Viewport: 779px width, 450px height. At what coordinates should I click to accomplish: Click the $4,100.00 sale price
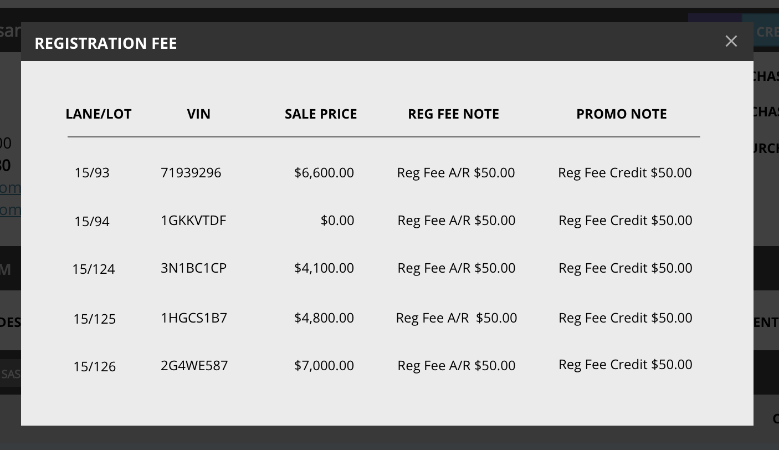pyautogui.click(x=324, y=268)
